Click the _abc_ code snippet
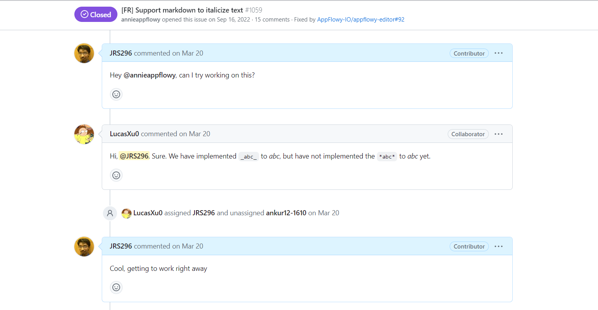 tap(249, 157)
